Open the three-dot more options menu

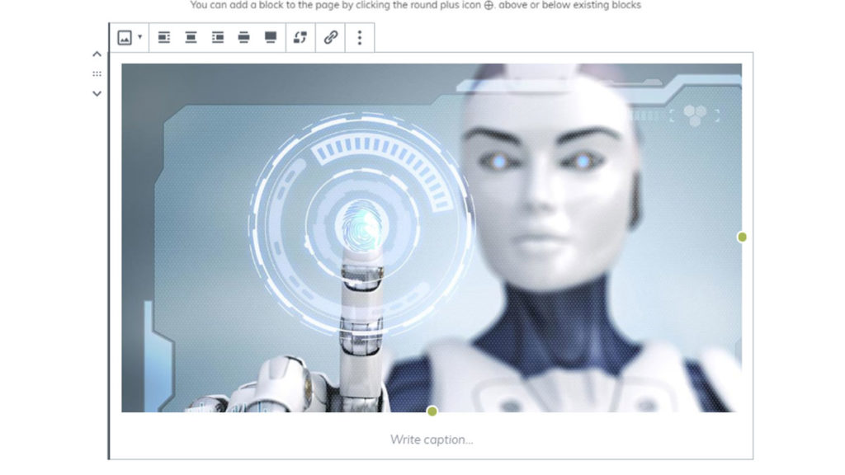click(x=359, y=38)
